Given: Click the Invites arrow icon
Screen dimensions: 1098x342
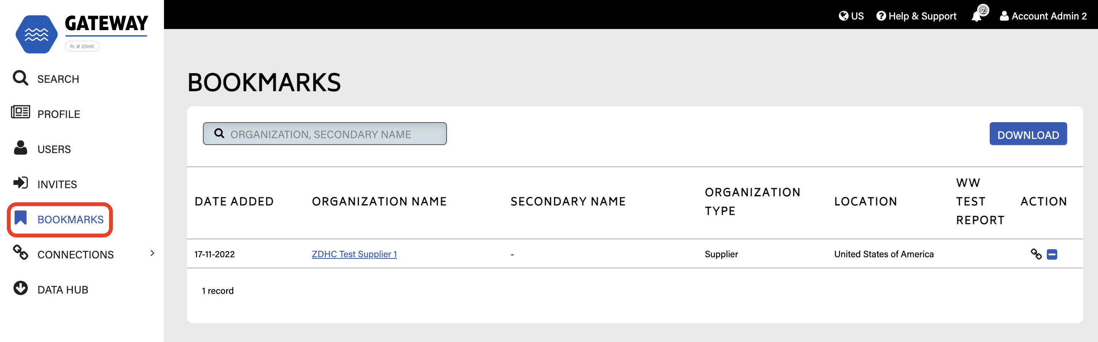Looking at the screenshot, I should (20, 183).
